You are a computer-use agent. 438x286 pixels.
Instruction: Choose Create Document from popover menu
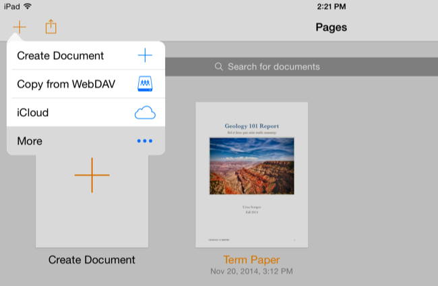pyautogui.click(x=86, y=55)
